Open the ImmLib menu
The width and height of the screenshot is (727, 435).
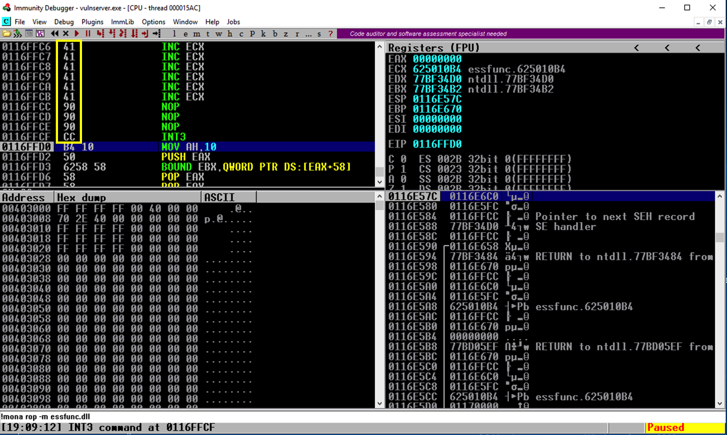click(x=123, y=22)
